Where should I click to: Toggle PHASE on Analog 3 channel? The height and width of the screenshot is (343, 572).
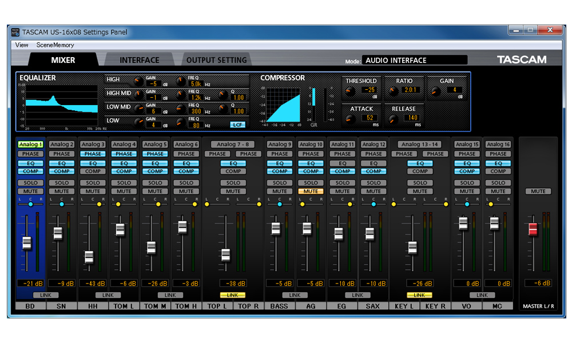coord(93,154)
